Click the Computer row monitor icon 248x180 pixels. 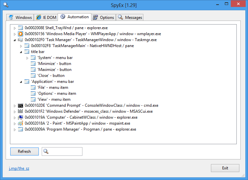pyautogui.click(x=21, y=117)
